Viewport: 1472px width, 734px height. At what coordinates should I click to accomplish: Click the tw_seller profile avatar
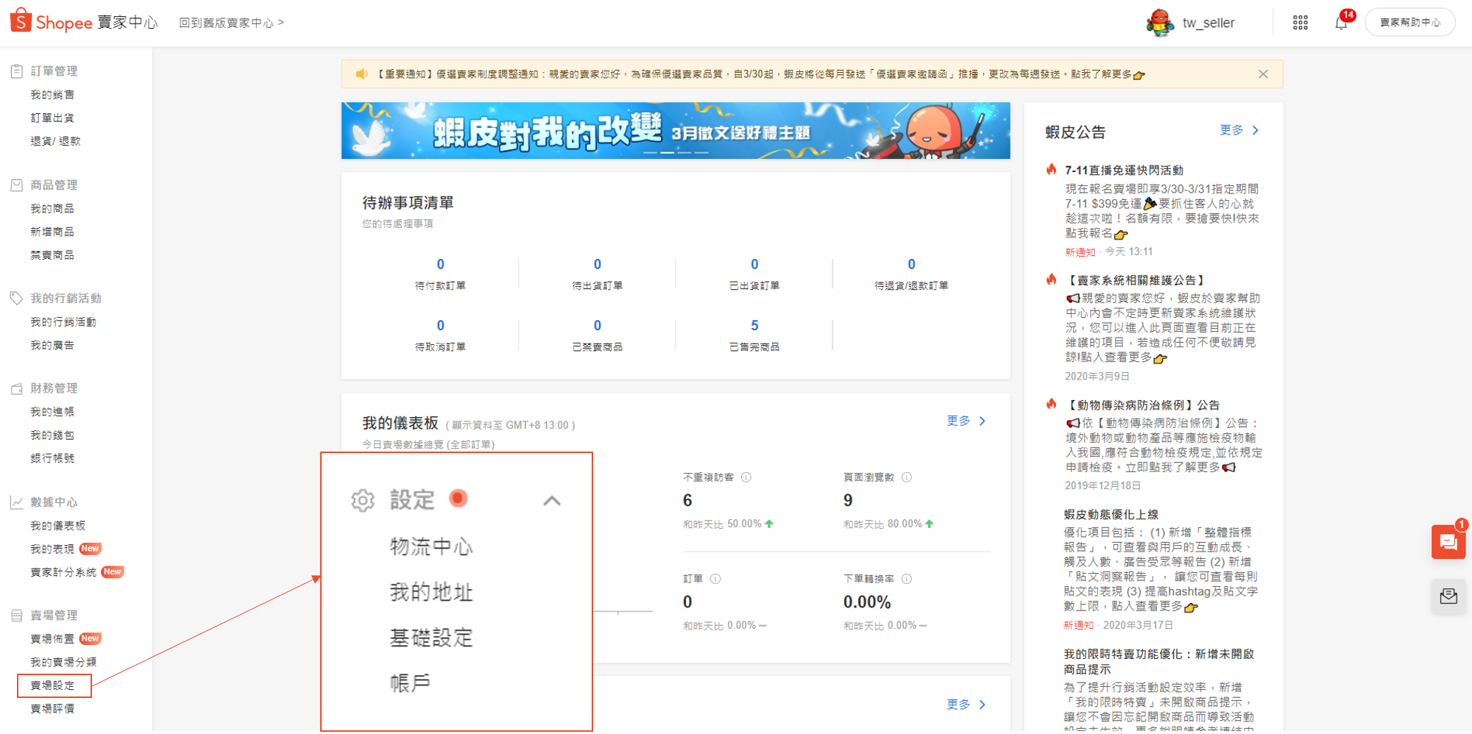(x=1160, y=23)
